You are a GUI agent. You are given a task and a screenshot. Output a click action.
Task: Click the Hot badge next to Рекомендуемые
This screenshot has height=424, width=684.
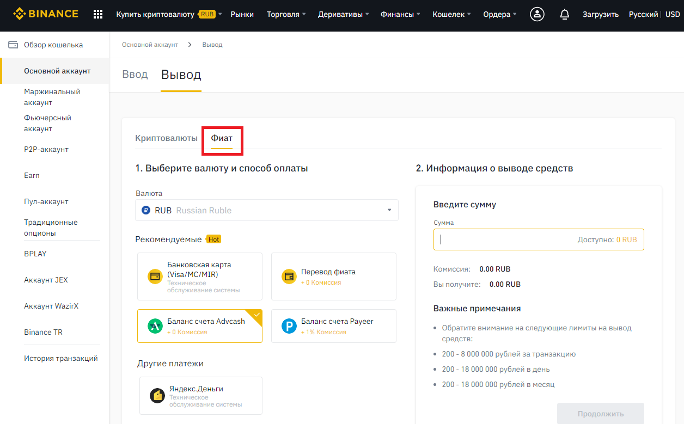(x=213, y=239)
